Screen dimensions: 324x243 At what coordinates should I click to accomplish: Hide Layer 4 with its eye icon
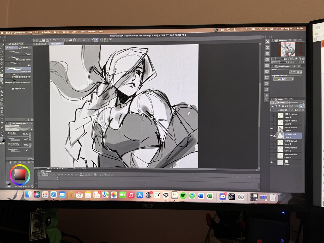[x=272, y=129]
